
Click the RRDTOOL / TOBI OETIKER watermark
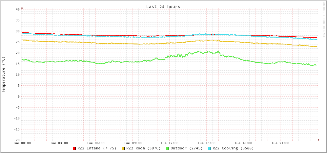coord(324,20)
